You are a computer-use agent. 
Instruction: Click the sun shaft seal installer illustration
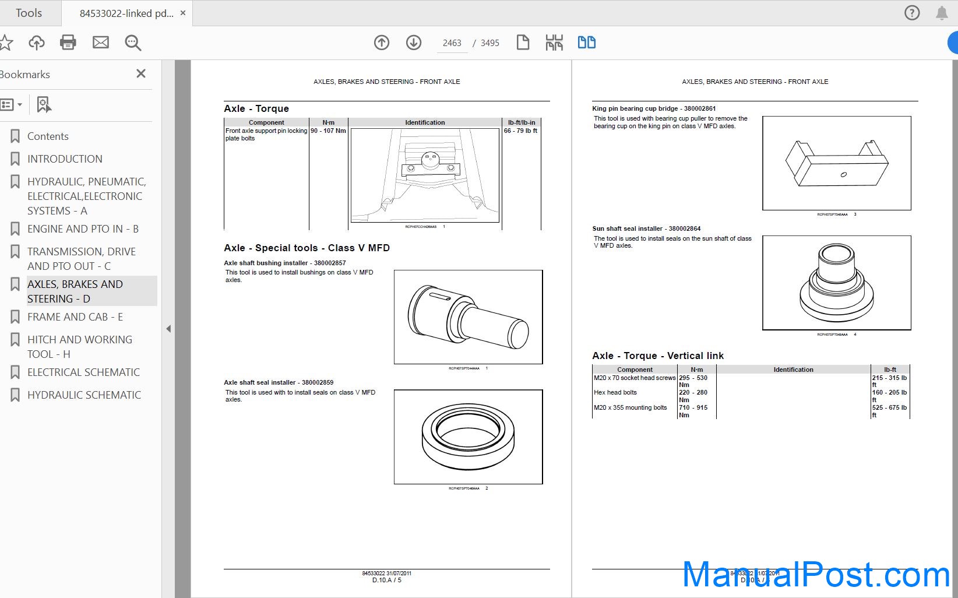837,283
